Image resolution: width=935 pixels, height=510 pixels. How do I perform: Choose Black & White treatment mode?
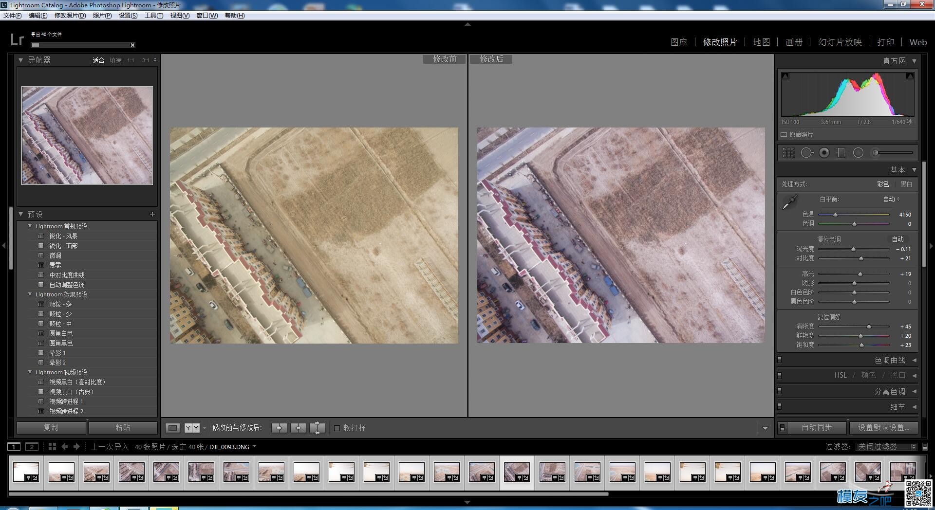[906, 184]
